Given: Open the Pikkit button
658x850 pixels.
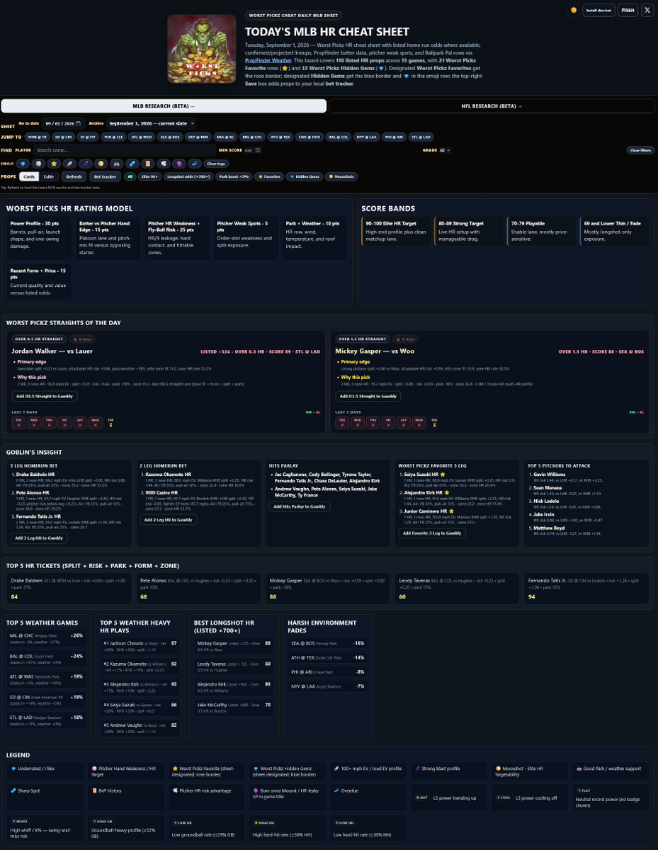Looking at the screenshot, I should pos(628,10).
